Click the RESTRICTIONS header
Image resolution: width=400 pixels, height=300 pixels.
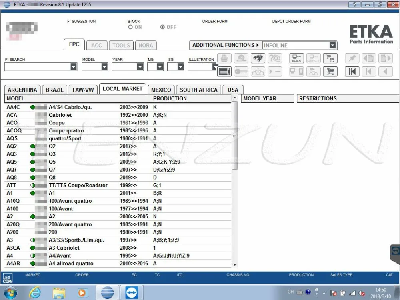pyautogui.click(x=348, y=98)
